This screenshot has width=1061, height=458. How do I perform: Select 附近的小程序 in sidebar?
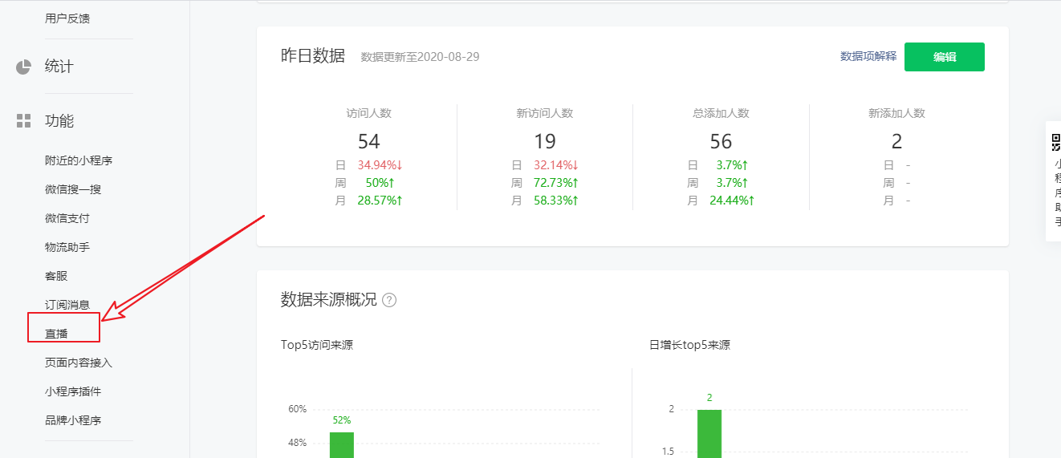click(x=79, y=160)
